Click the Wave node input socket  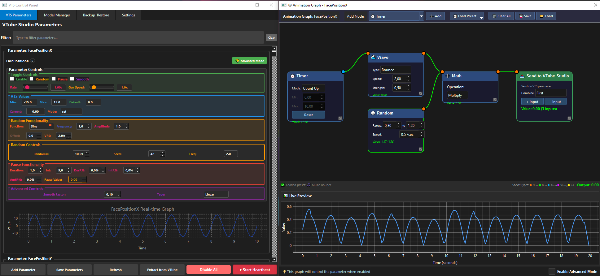point(368,53)
